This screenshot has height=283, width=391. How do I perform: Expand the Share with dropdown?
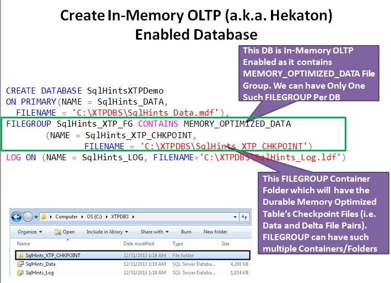155,232
